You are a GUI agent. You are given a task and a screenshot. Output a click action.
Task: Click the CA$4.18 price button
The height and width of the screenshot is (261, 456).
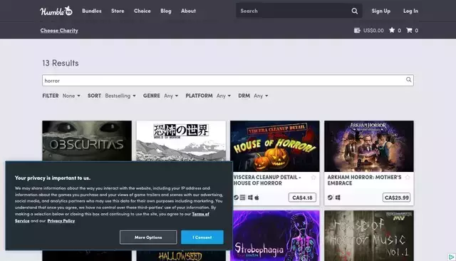(x=302, y=198)
